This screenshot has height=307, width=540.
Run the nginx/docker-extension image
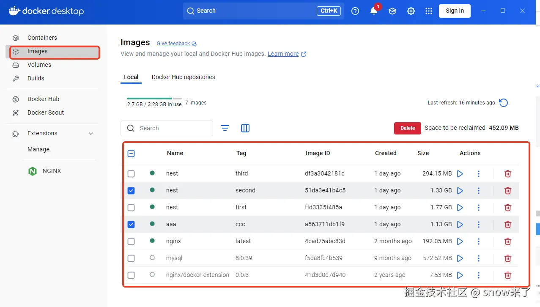460,275
